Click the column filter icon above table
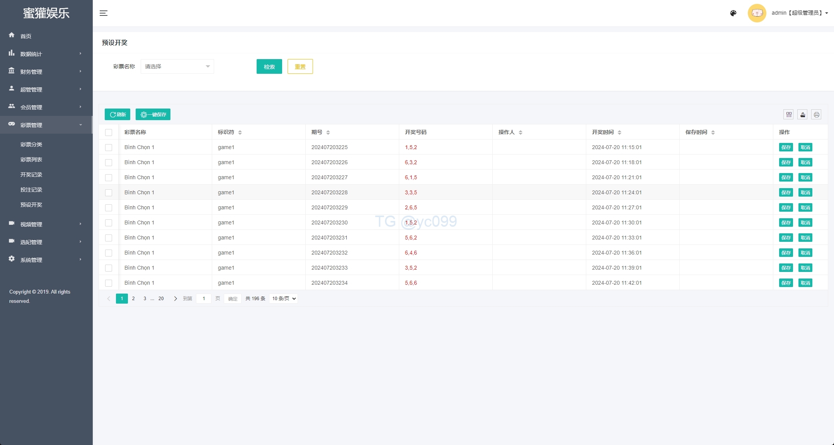The image size is (834, 445). (789, 114)
